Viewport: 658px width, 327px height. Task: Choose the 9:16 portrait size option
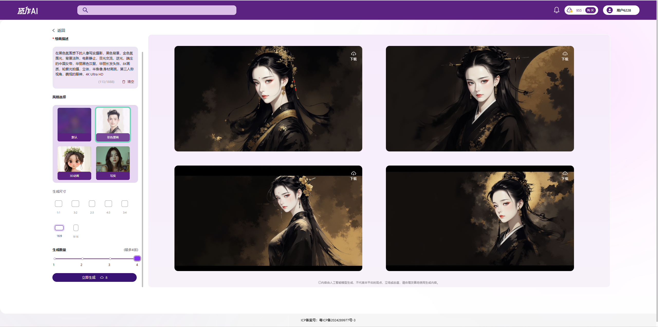(x=76, y=228)
